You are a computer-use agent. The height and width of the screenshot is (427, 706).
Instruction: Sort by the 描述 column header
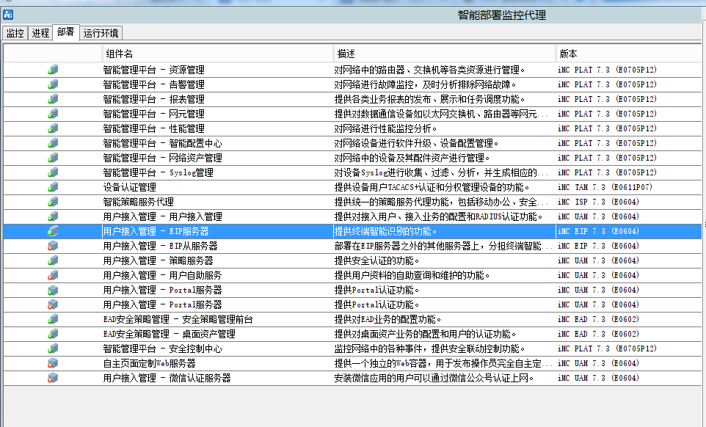click(445, 54)
